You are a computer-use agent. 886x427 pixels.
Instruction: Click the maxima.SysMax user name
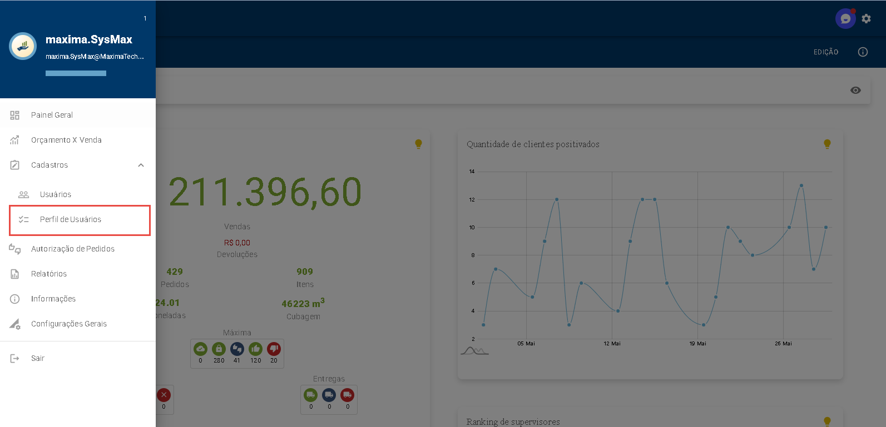coord(89,39)
